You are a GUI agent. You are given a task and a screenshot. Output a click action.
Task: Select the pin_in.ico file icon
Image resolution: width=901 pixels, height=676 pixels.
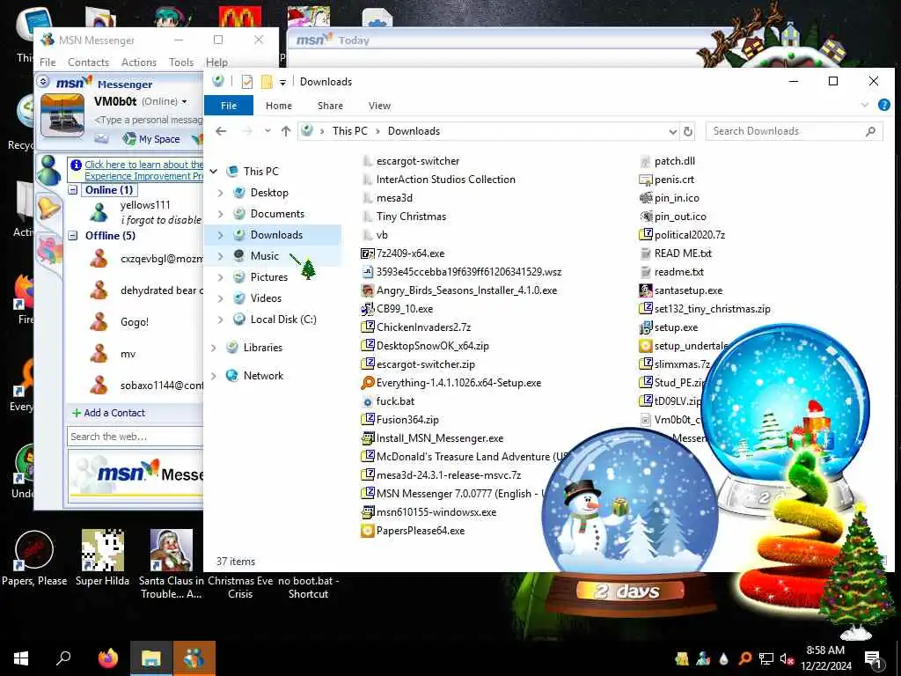[645, 198]
